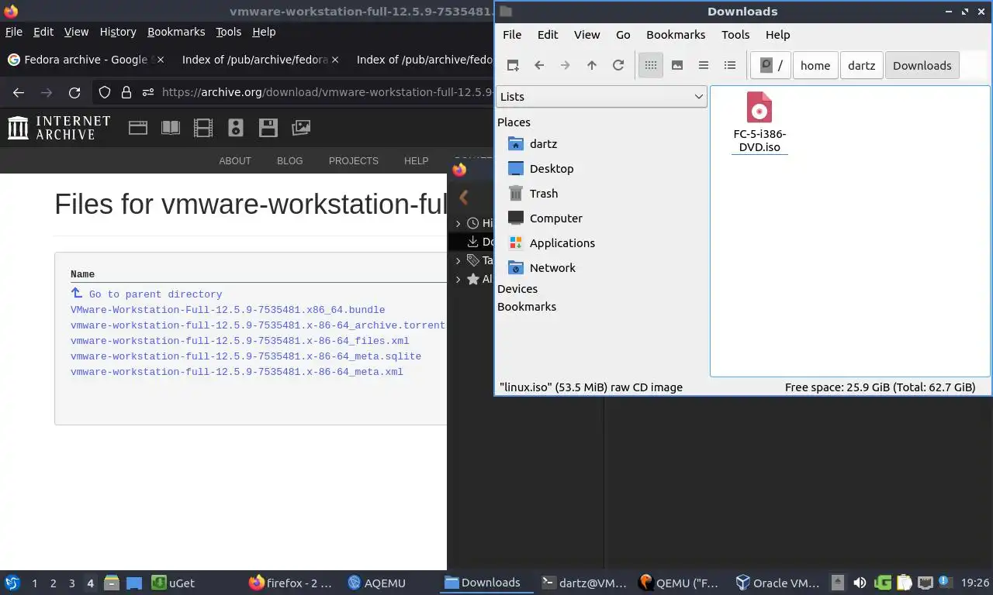Expand Tags in Firefox Library window
Viewport: 993px width, 595px height.
(x=458, y=260)
